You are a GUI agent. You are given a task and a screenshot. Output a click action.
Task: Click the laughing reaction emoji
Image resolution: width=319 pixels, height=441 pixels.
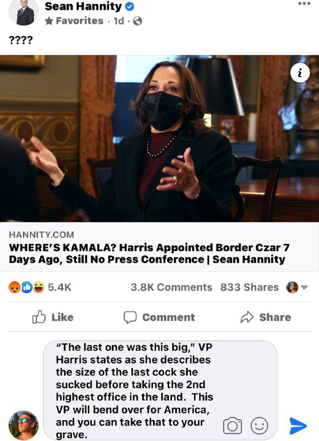point(39,287)
